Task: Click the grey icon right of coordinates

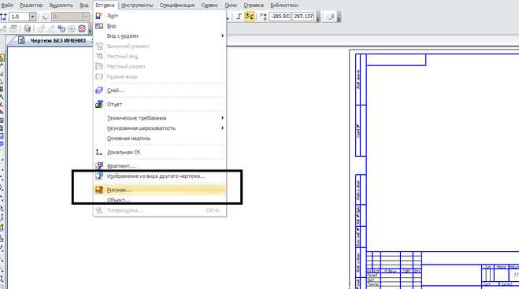Action: click(x=330, y=17)
